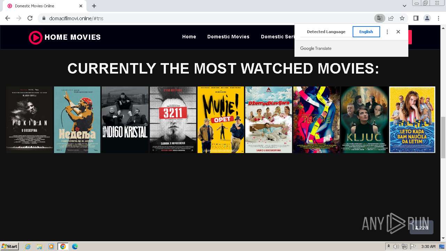Open the Domestic Movies menu item
The height and width of the screenshot is (251, 446).
[x=228, y=37]
